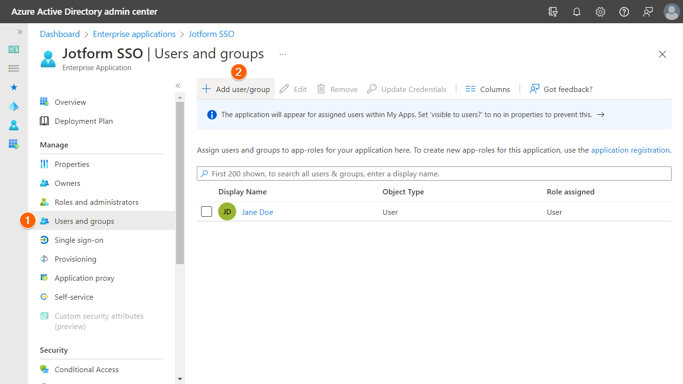Select Single sign-on in Manage menu
Screen dimensions: 683x384
[79, 240]
